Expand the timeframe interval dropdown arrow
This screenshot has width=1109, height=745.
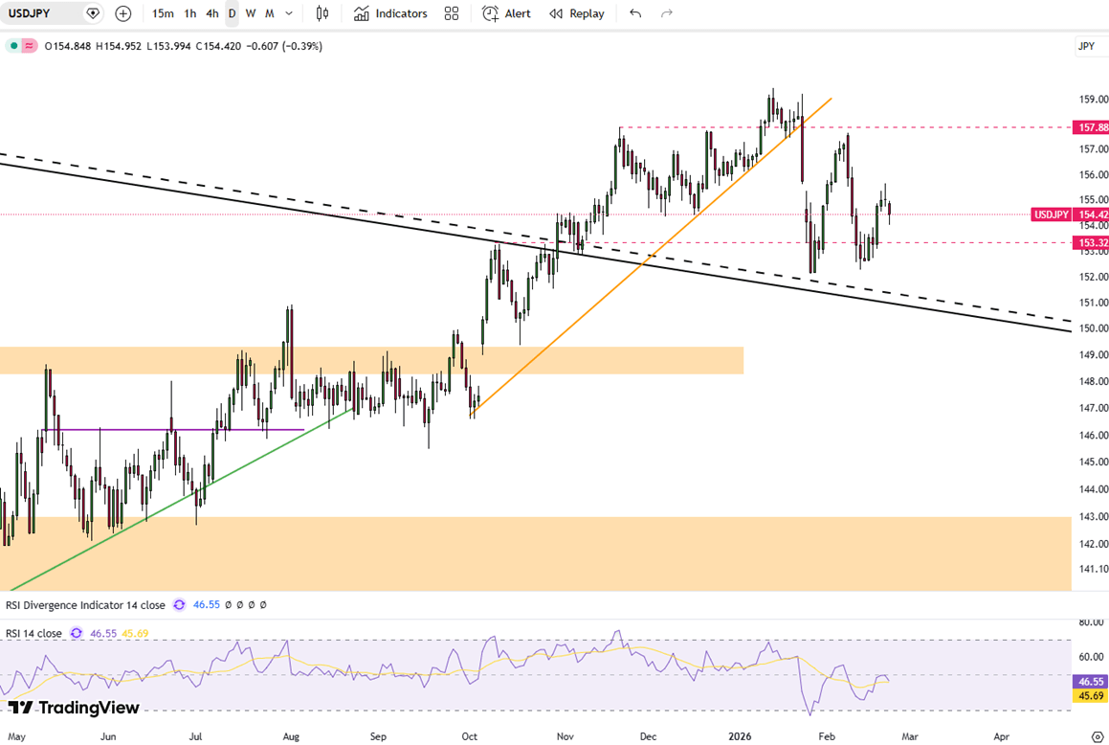coord(289,13)
